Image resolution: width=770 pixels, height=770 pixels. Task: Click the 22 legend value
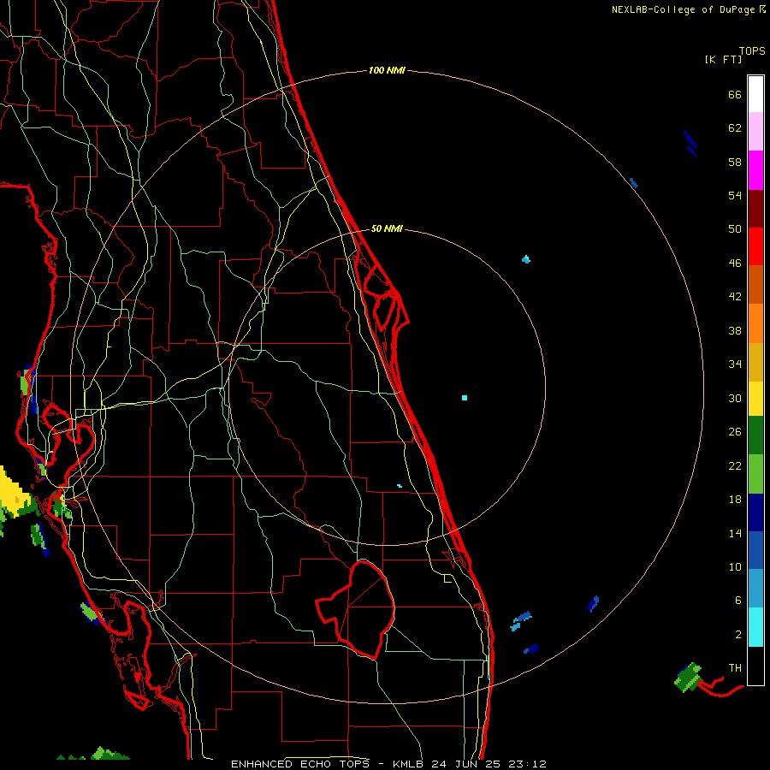coord(735,465)
